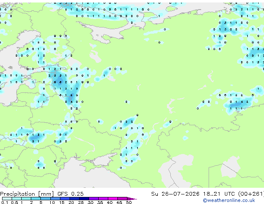Select the 30–35 mm purple legend swatch
Viewport: 264px width, 204px height.
[x=94, y=199]
